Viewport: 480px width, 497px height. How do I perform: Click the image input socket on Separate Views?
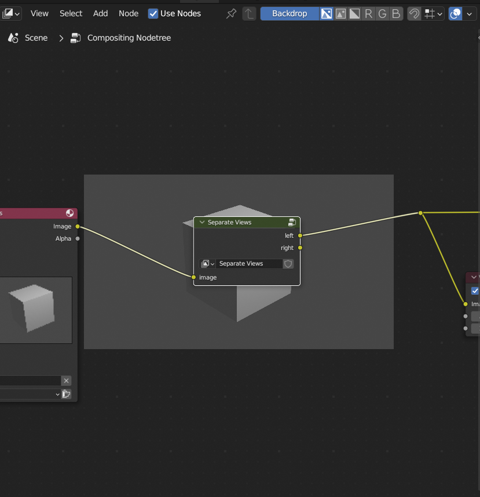pos(193,277)
